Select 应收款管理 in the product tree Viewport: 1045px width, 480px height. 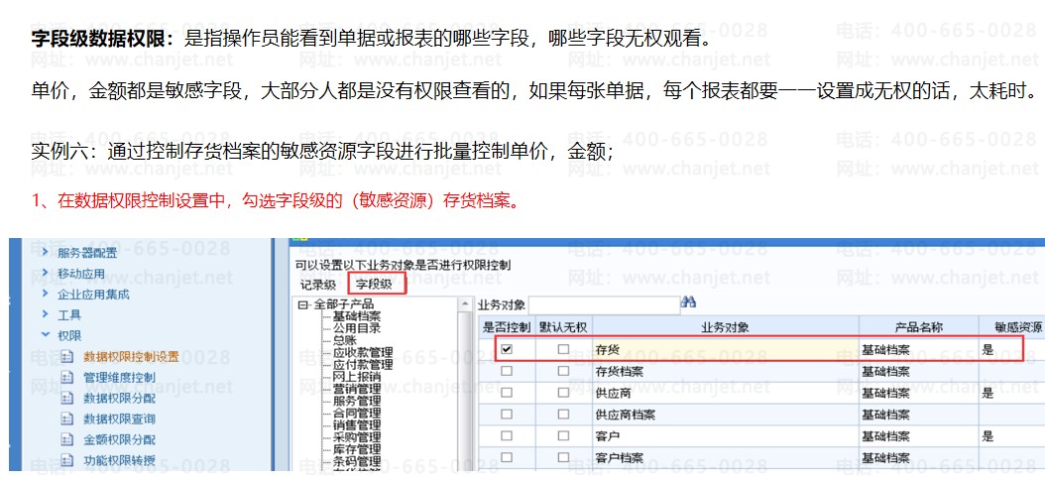[x=362, y=352]
